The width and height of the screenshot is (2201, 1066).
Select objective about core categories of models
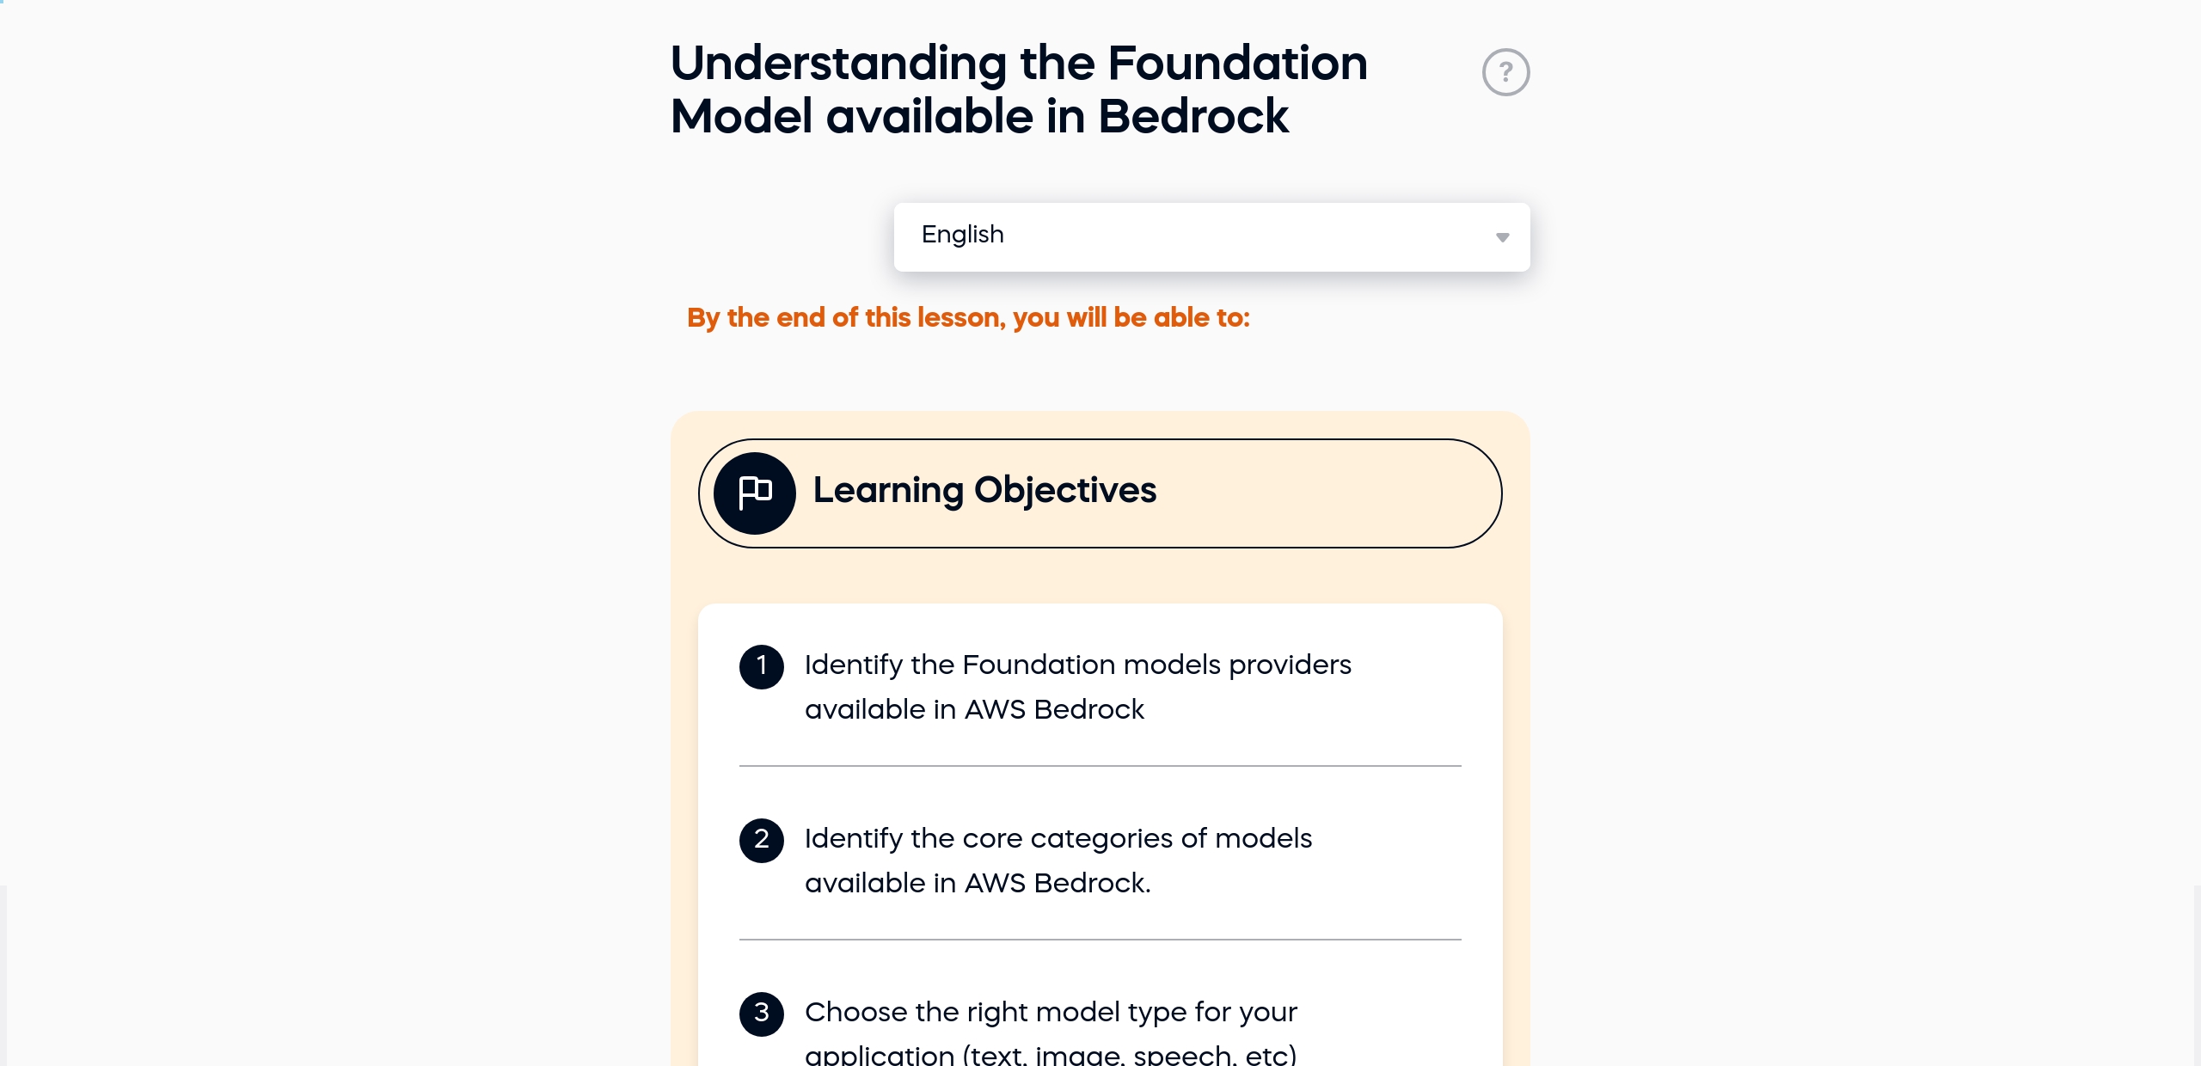[x=1058, y=861]
